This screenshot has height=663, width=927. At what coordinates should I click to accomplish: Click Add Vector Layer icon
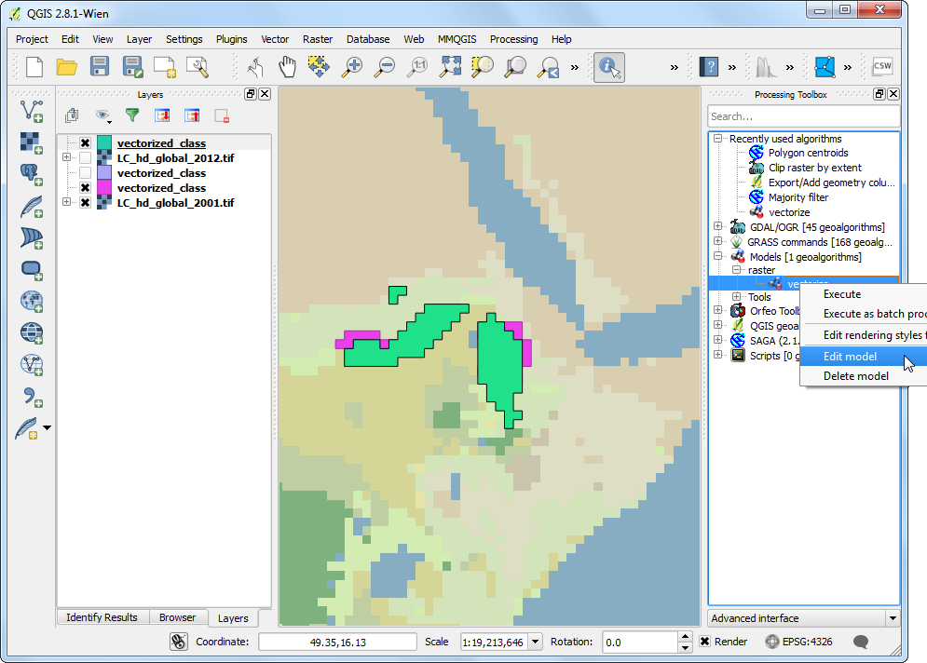32,111
